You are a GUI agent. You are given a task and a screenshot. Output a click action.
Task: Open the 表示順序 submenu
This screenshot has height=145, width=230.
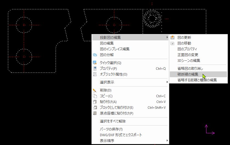click(x=130, y=141)
